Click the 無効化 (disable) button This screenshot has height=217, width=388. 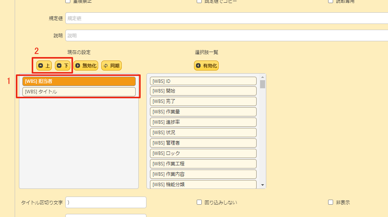pos(86,66)
